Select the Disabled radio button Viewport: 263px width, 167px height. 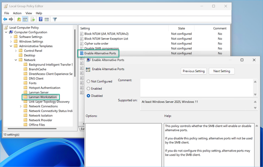88,96
